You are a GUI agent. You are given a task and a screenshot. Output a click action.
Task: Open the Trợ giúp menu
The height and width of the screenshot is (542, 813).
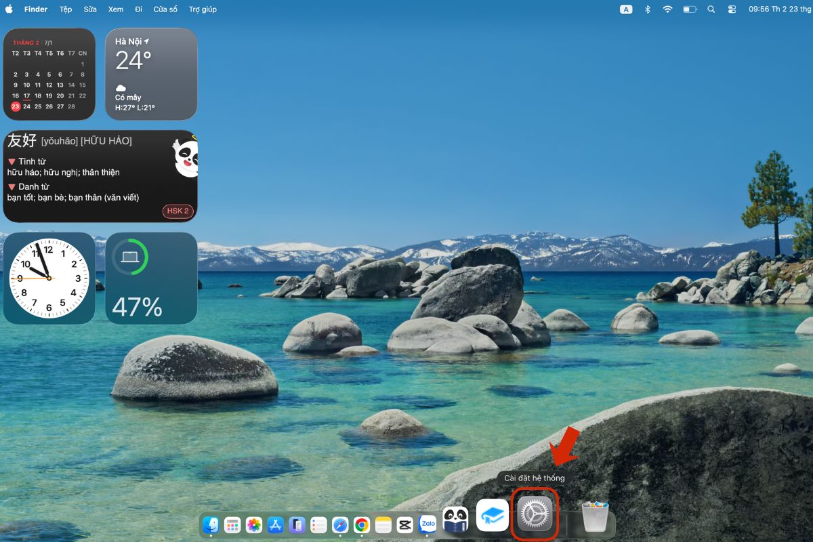click(203, 9)
